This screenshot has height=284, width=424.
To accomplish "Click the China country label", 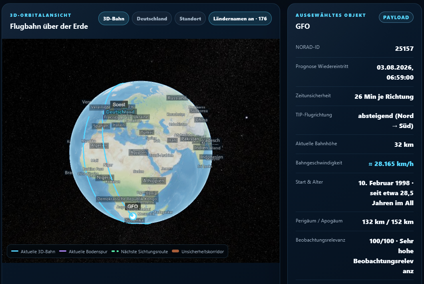I will click(201, 120).
